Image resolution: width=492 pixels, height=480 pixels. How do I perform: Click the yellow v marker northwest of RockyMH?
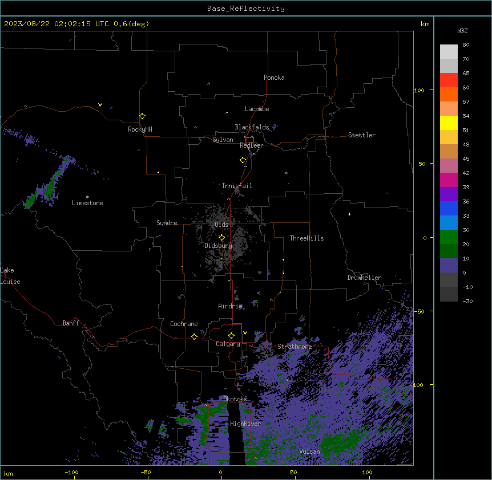(x=100, y=105)
